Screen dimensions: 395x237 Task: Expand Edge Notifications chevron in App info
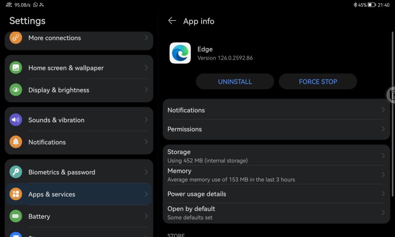[x=383, y=110]
